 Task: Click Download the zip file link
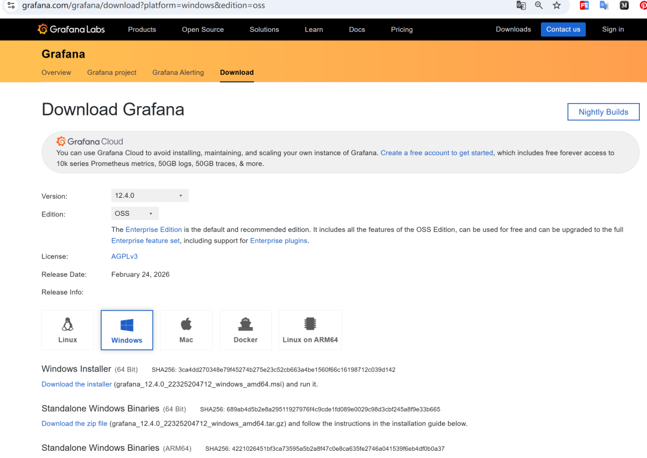pyautogui.click(x=74, y=424)
